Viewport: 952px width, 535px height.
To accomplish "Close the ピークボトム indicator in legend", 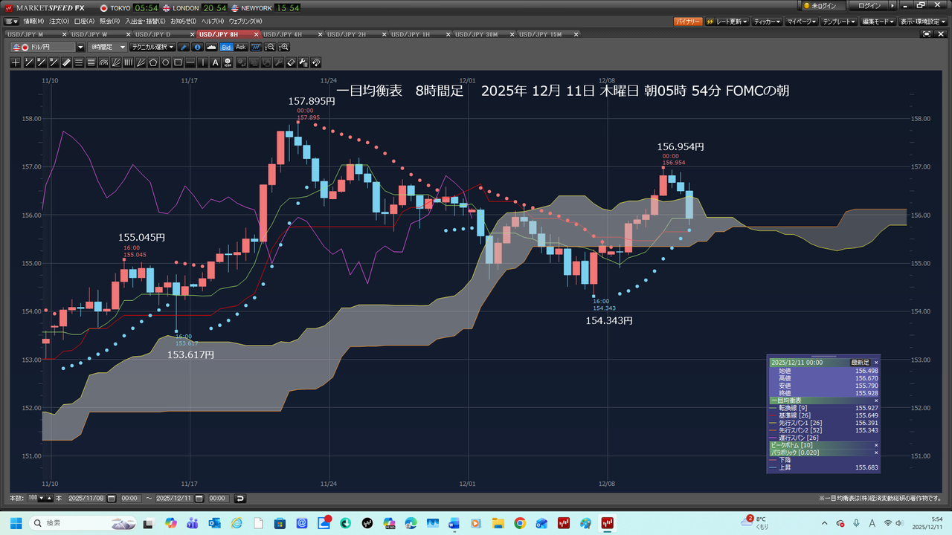I will 875,444.
